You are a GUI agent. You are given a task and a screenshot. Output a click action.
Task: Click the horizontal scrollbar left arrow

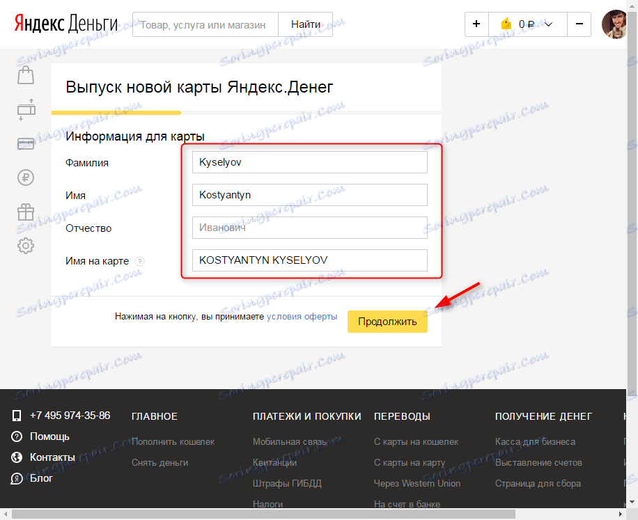pos(5,514)
